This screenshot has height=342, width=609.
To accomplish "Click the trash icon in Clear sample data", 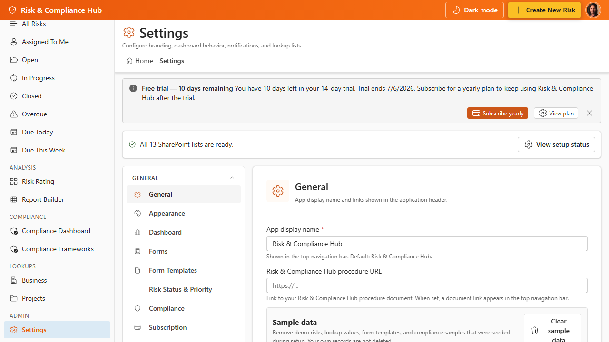I will (535, 331).
